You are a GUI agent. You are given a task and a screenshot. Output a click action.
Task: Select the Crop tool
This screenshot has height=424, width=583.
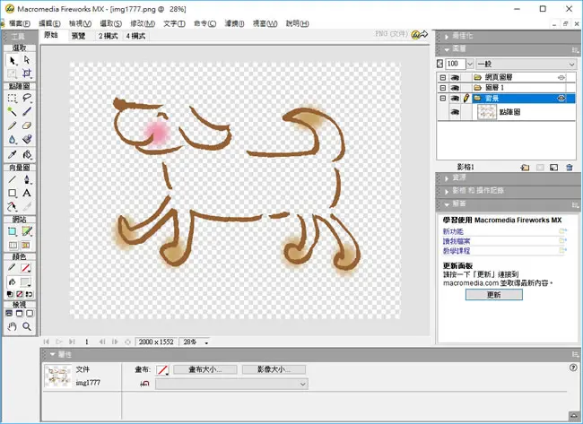tap(26, 73)
